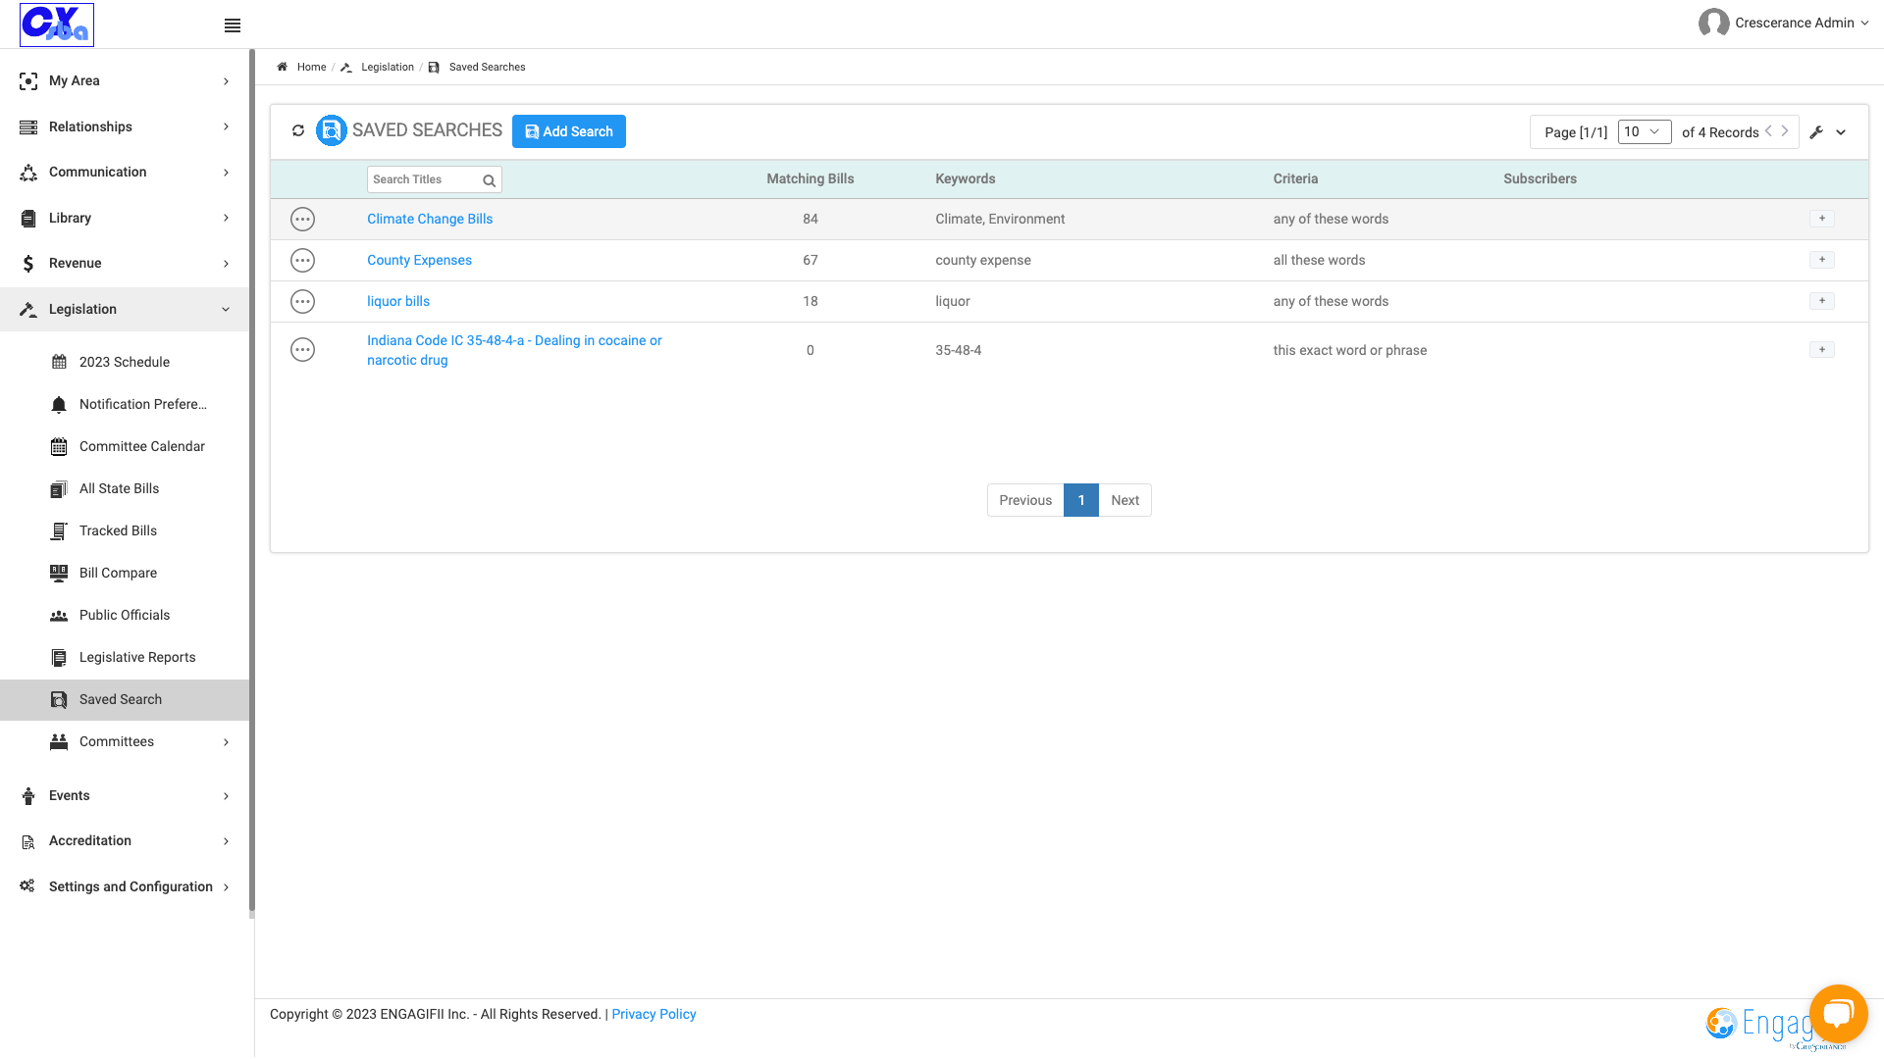Image resolution: width=1884 pixels, height=1059 pixels.
Task: Open row options for County Expenses
Action: tap(303, 260)
